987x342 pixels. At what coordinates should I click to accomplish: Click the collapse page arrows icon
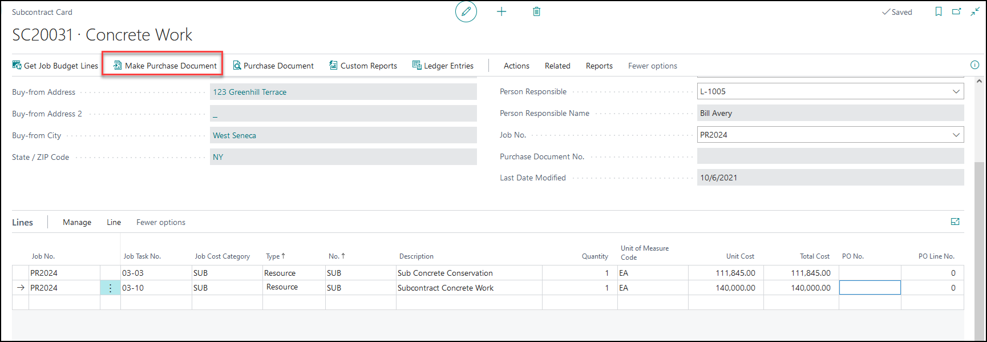tap(975, 11)
